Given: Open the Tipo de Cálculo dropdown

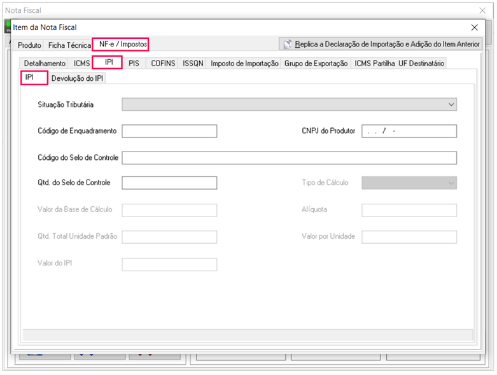Looking at the screenshot, I should tap(409, 183).
